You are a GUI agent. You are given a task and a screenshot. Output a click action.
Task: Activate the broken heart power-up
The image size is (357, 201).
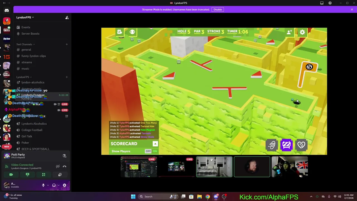(x=301, y=145)
